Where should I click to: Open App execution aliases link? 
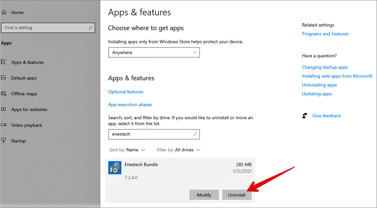pyautogui.click(x=130, y=105)
